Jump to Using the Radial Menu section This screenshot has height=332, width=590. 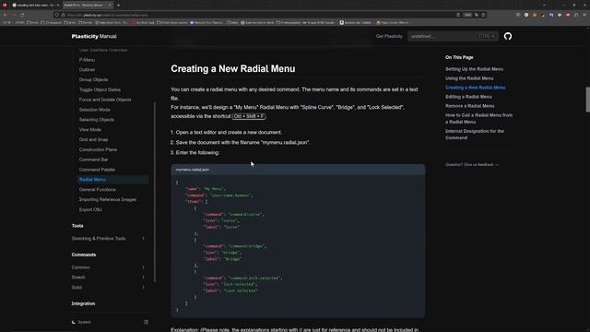pos(469,78)
